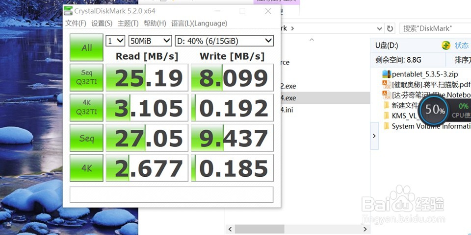
Task: Expand the side panel with the right arrow
Action: tap(374, 136)
